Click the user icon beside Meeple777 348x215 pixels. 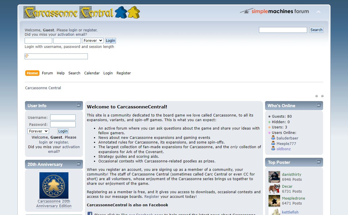[273, 143]
